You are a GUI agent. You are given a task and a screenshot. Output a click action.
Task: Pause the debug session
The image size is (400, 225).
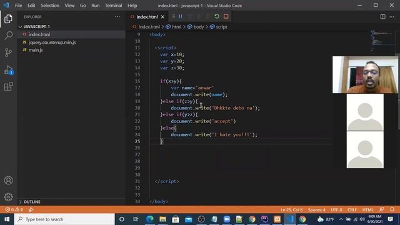[181, 16]
